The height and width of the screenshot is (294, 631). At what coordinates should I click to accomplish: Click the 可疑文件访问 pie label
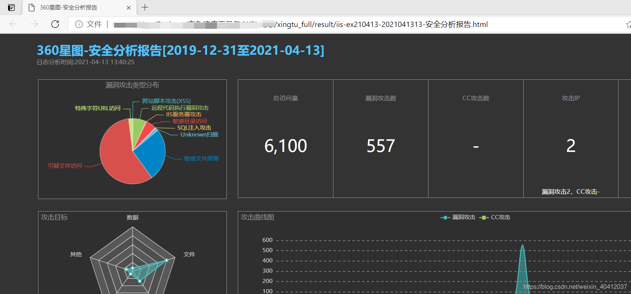point(65,166)
